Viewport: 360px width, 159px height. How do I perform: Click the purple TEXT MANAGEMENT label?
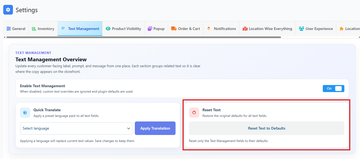33,53
